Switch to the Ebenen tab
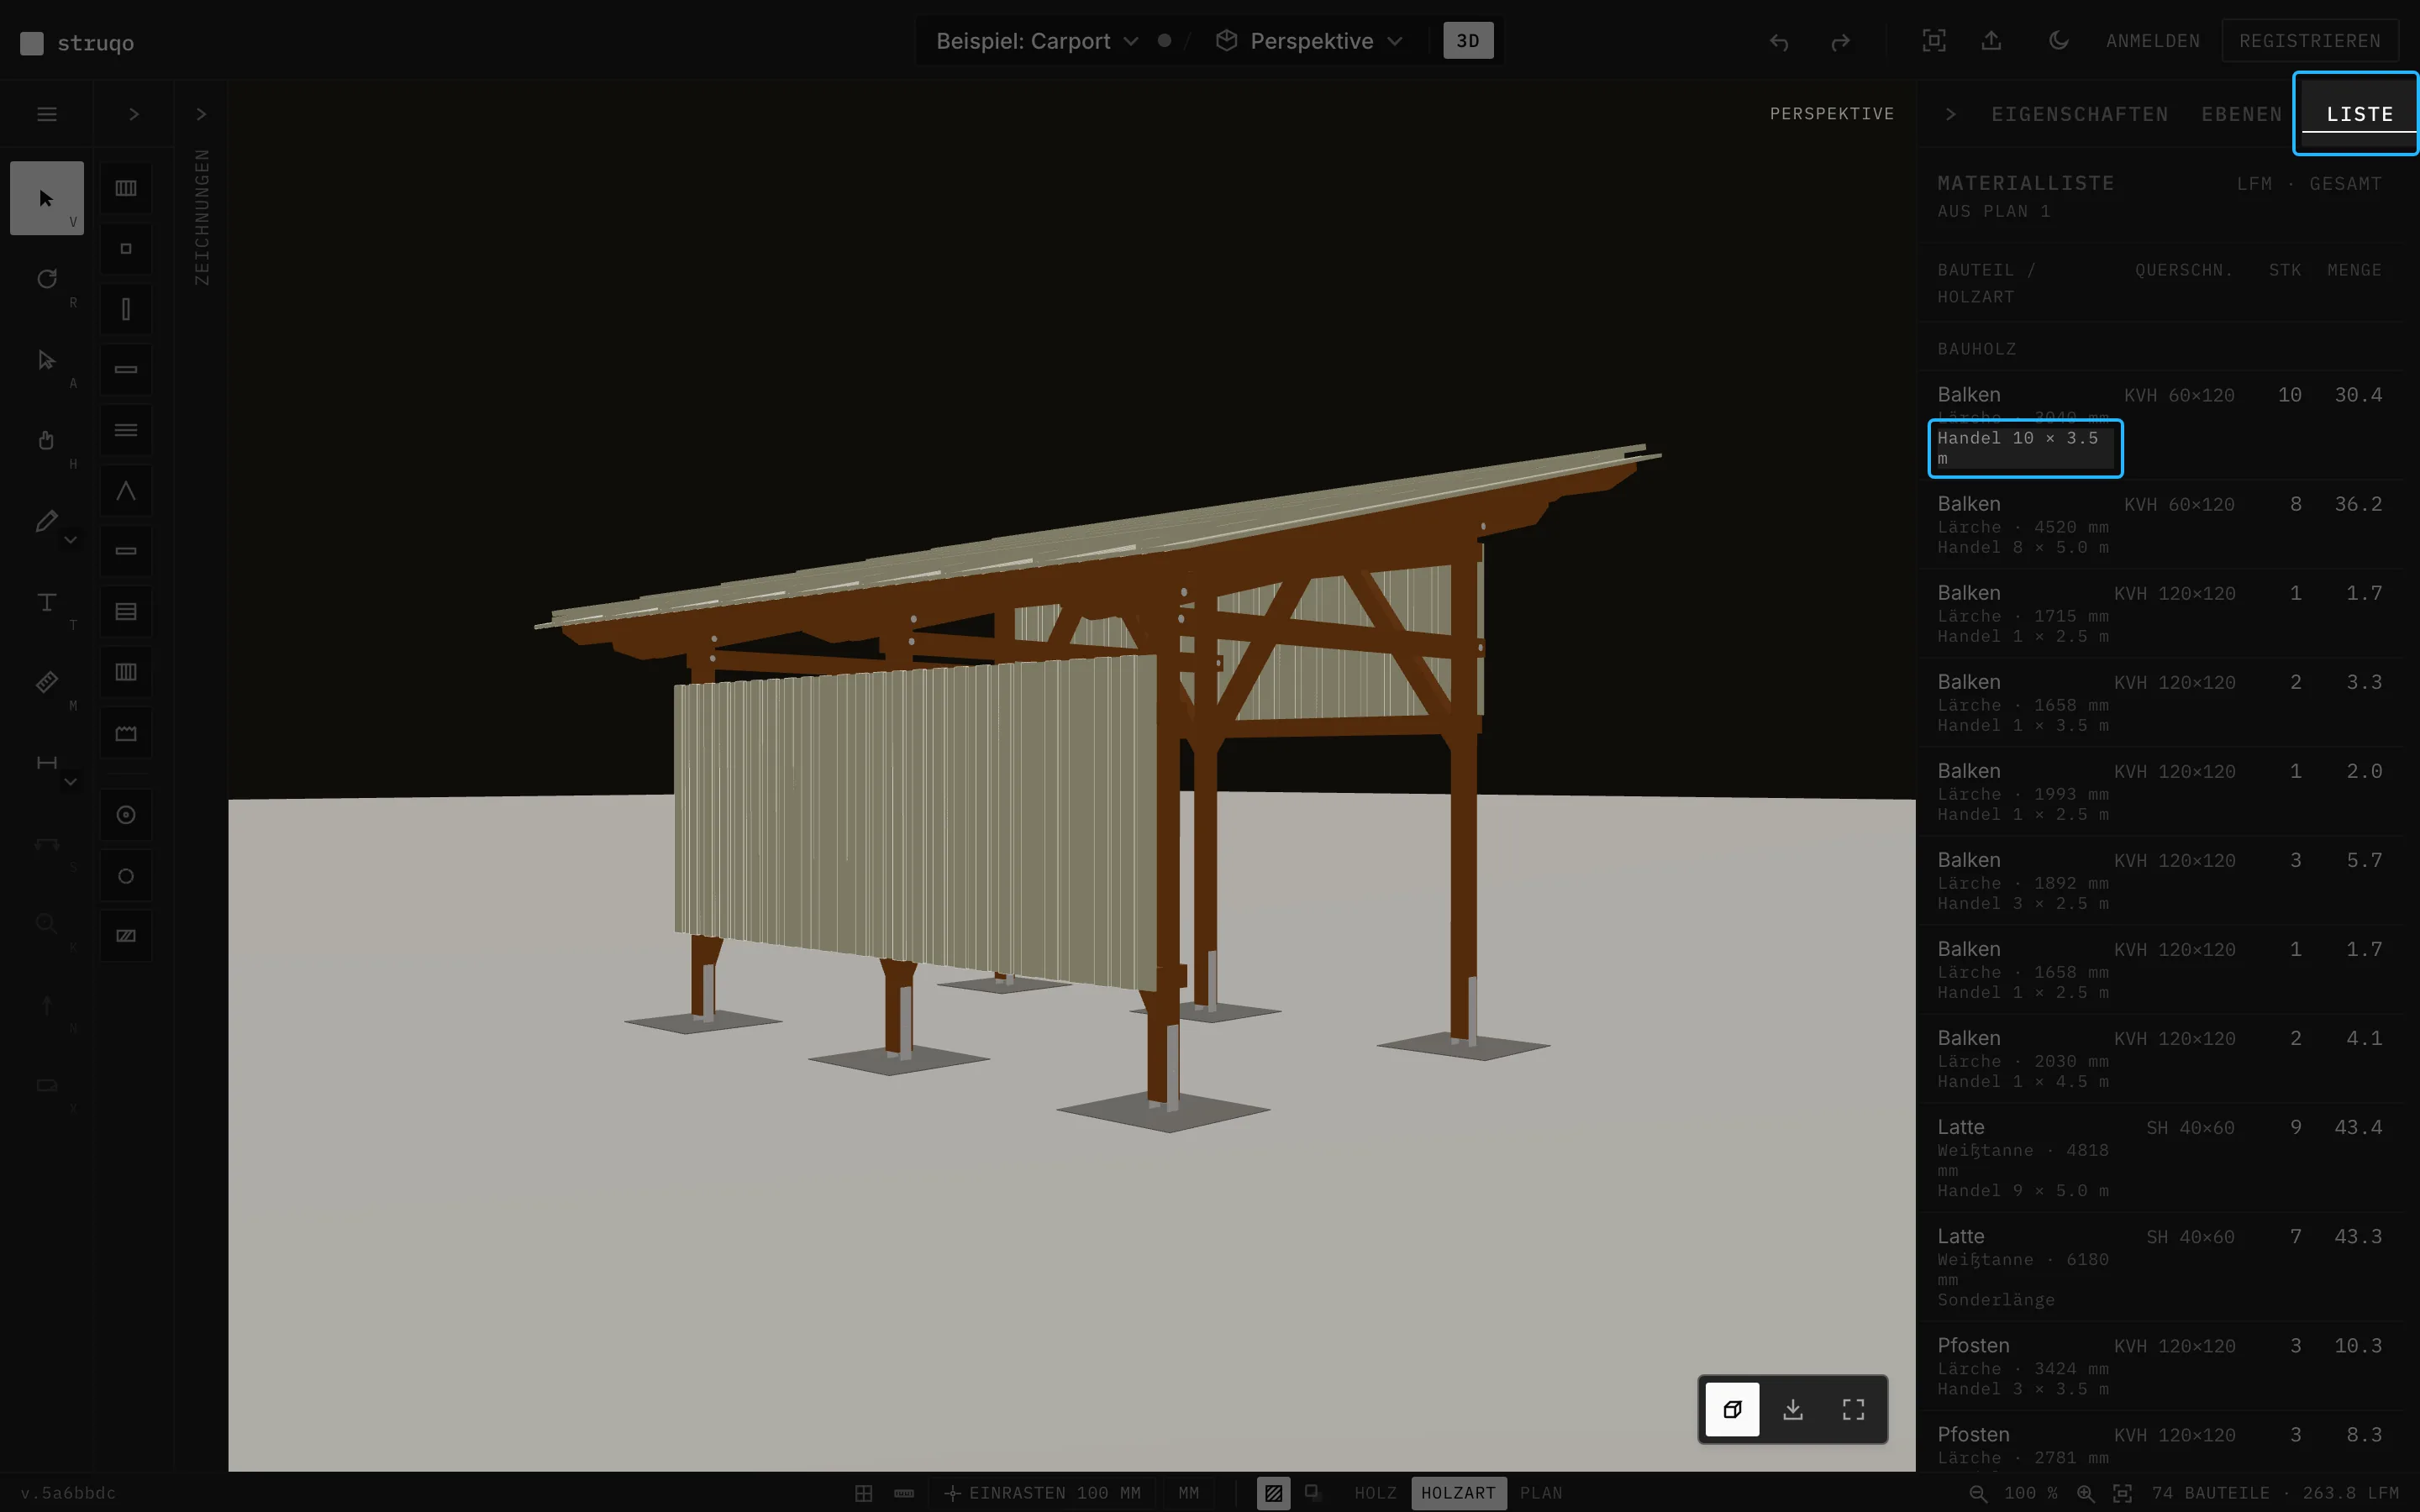2420x1512 pixels. point(2241,114)
